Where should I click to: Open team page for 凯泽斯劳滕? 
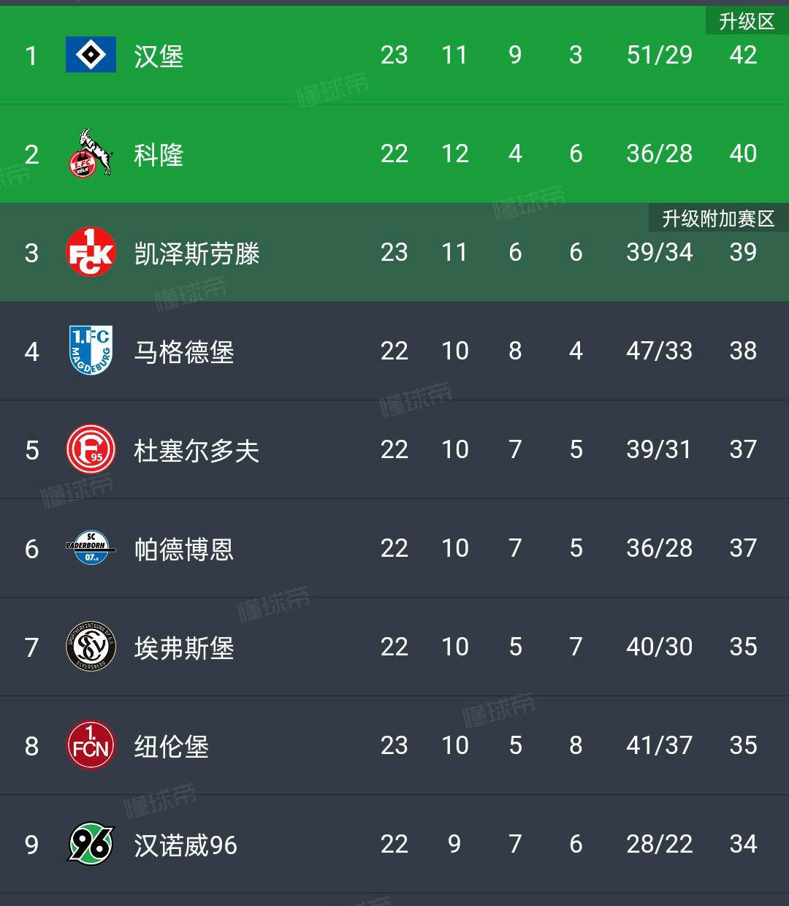coord(197,254)
